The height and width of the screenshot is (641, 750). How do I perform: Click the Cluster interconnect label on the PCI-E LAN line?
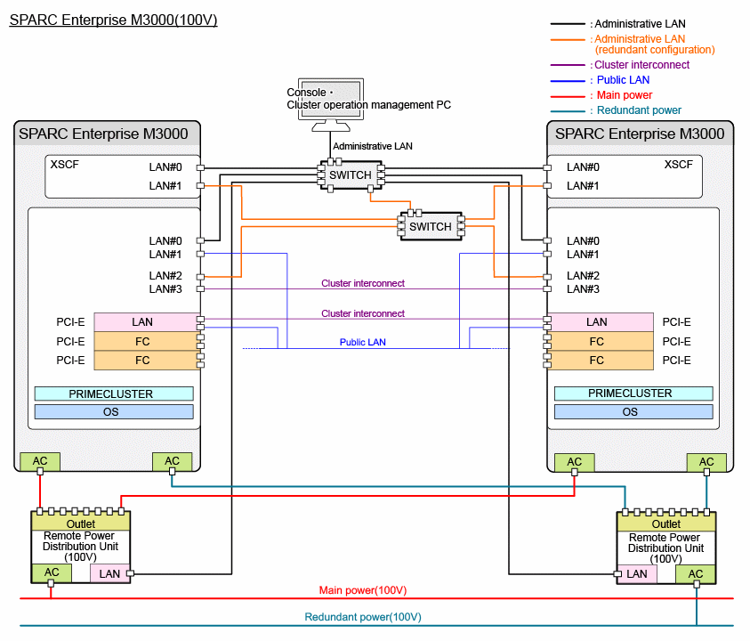363,313
